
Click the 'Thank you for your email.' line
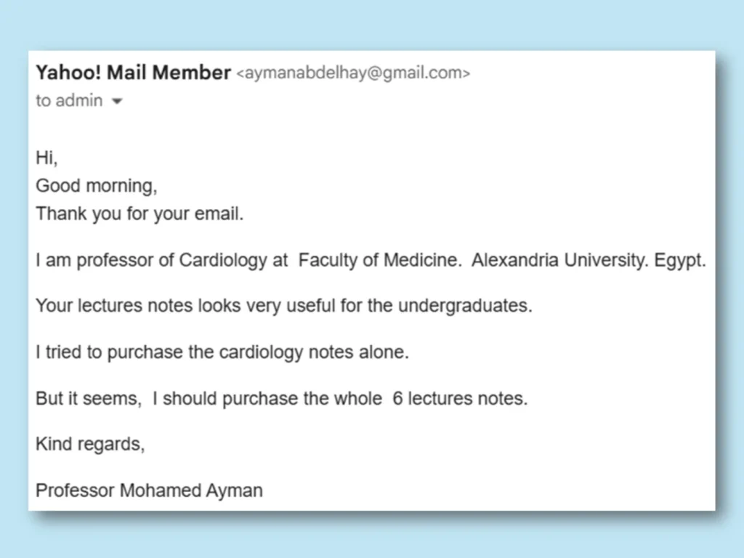(x=139, y=214)
